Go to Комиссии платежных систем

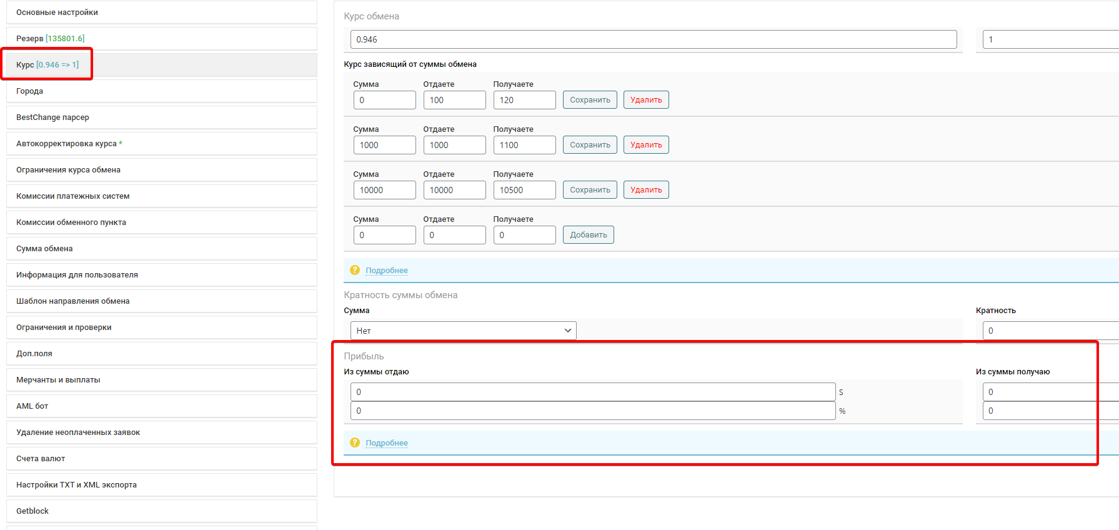pyautogui.click(x=161, y=196)
